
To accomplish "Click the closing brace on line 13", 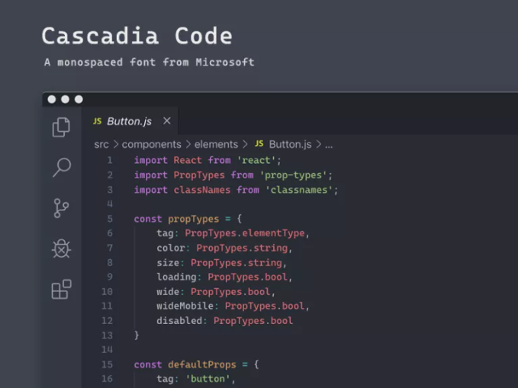I will 137,335.
